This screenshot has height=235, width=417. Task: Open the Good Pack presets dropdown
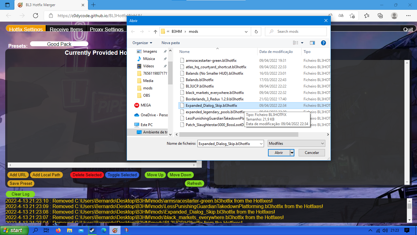tap(59, 44)
